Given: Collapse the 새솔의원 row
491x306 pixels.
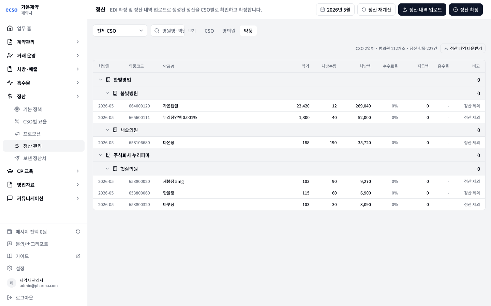Looking at the screenshot, I should tap(107, 130).
